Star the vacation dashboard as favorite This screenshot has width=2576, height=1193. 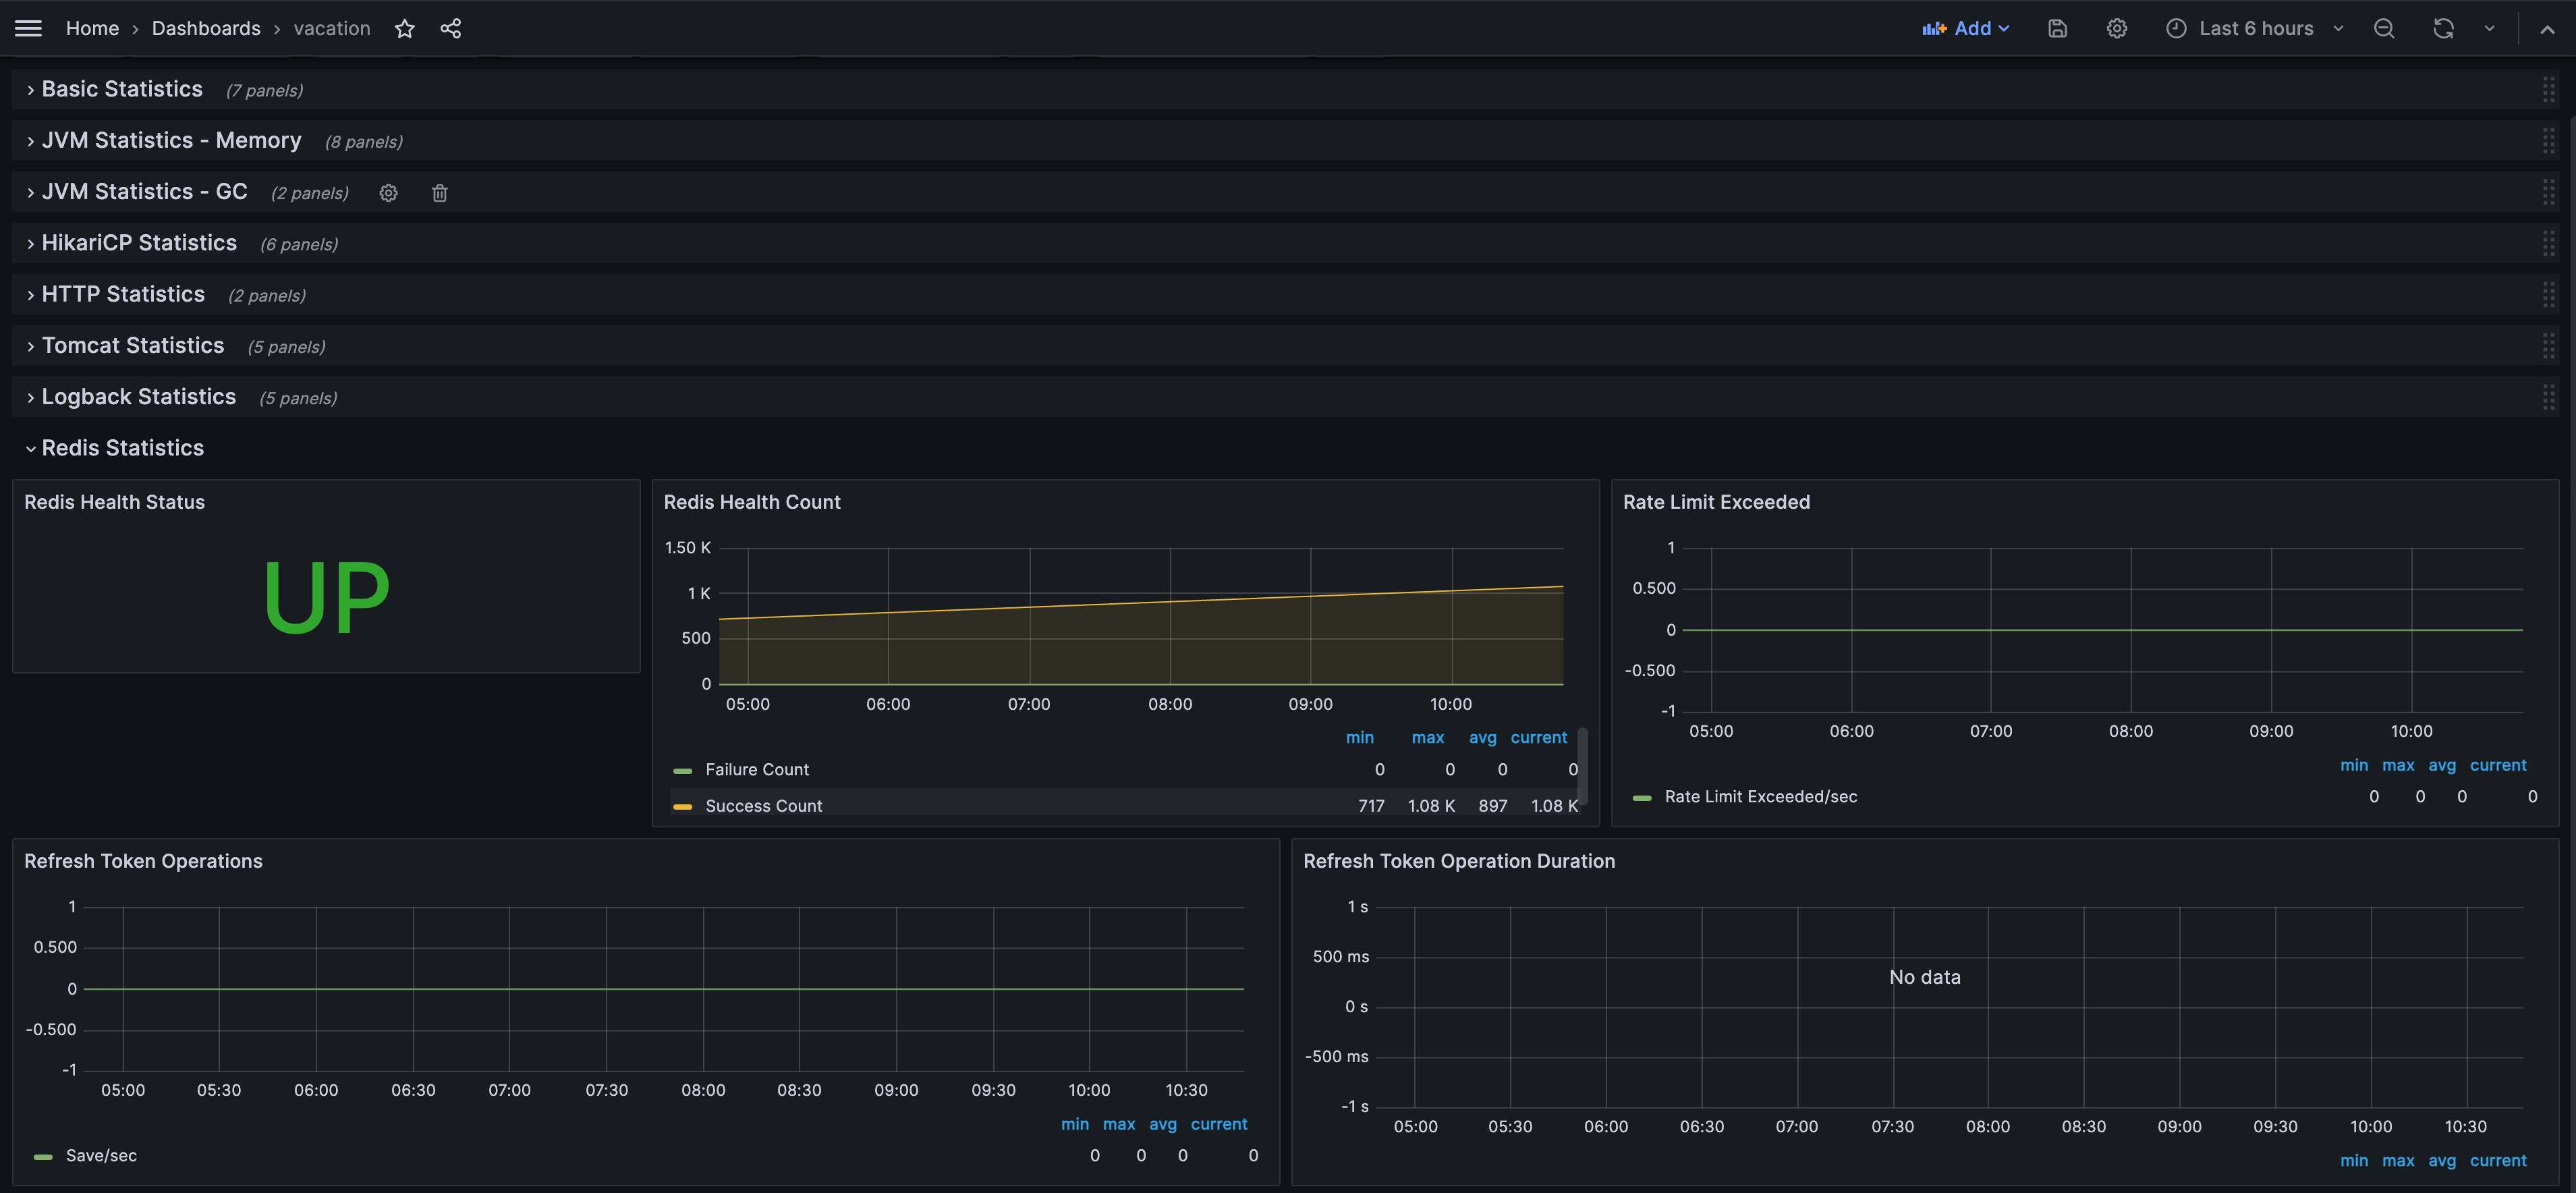[x=404, y=28]
